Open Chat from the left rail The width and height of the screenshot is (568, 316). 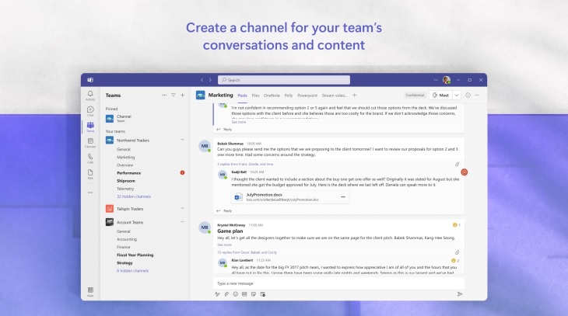90,111
